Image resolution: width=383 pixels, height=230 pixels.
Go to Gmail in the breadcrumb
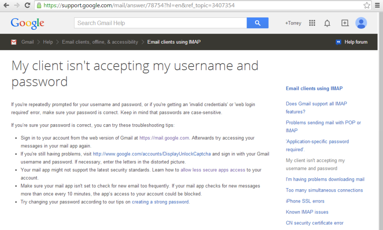pyautogui.click(x=27, y=42)
